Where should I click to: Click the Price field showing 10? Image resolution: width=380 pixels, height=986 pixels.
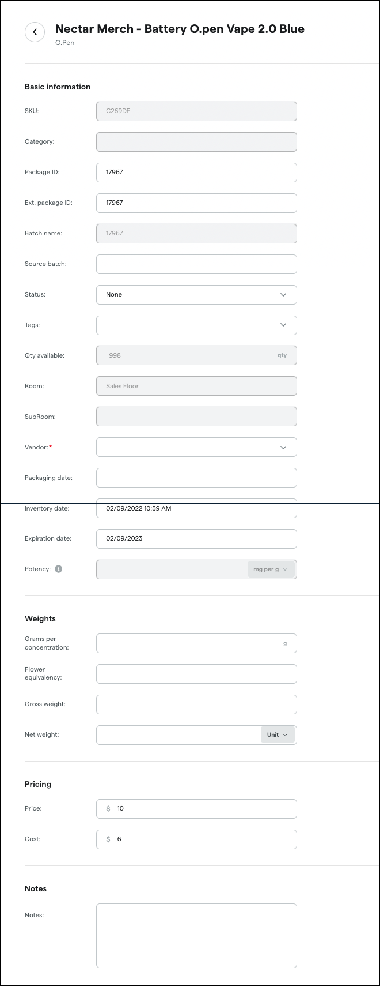click(x=196, y=808)
